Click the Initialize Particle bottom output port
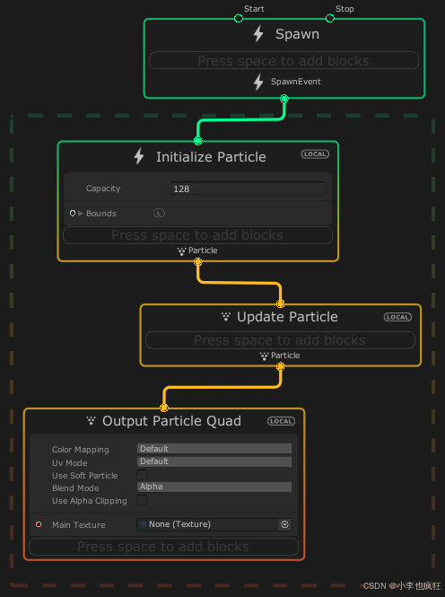Screen dimensions: 445x597 pos(197,262)
